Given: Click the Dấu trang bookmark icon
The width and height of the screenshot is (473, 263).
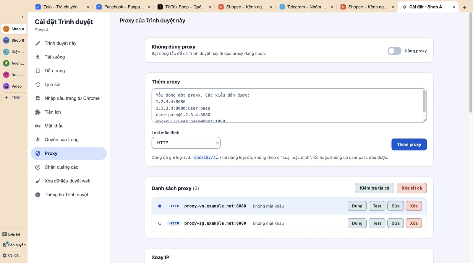Looking at the screenshot, I should (x=38, y=71).
